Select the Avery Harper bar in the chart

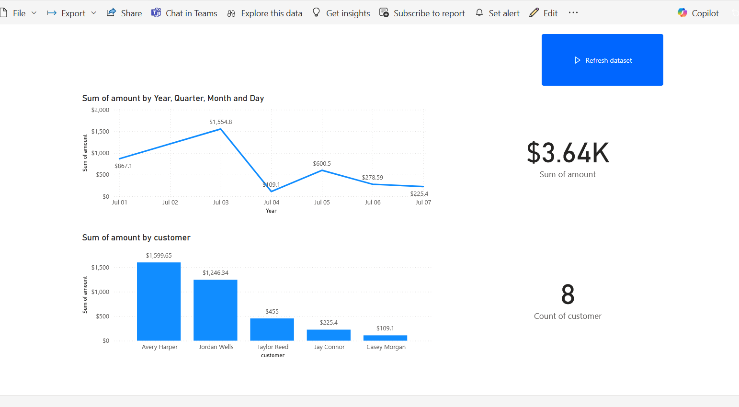pyautogui.click(x=159, y=302)
